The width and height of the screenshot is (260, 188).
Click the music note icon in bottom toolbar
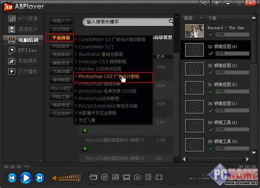[115, 177]
